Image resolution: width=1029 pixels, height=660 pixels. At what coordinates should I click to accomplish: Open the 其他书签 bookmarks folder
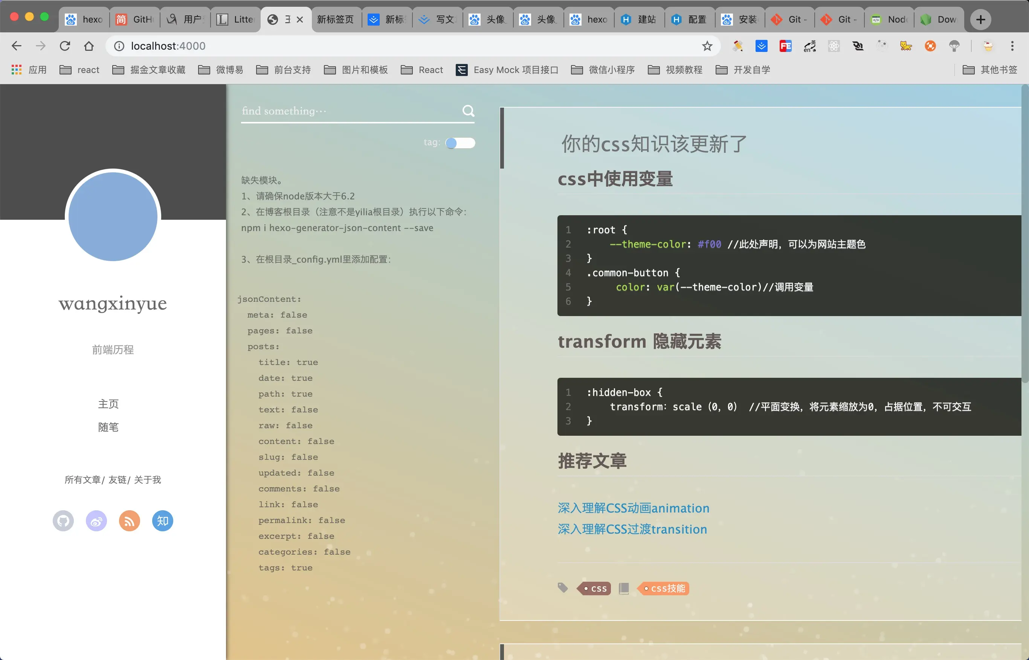point(989,70)
